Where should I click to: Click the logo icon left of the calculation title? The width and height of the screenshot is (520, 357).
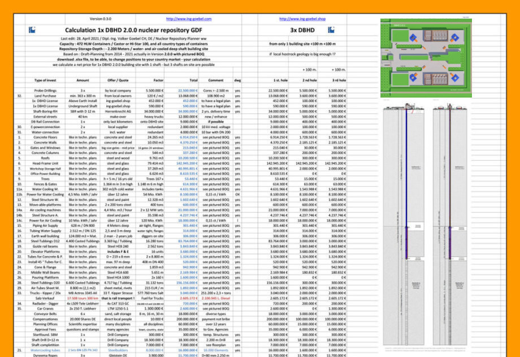(30, 30)
